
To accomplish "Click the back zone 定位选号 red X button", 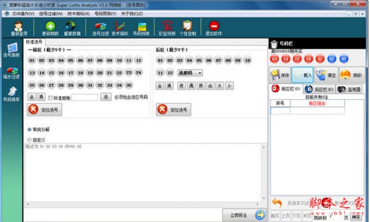I will 173,110.
